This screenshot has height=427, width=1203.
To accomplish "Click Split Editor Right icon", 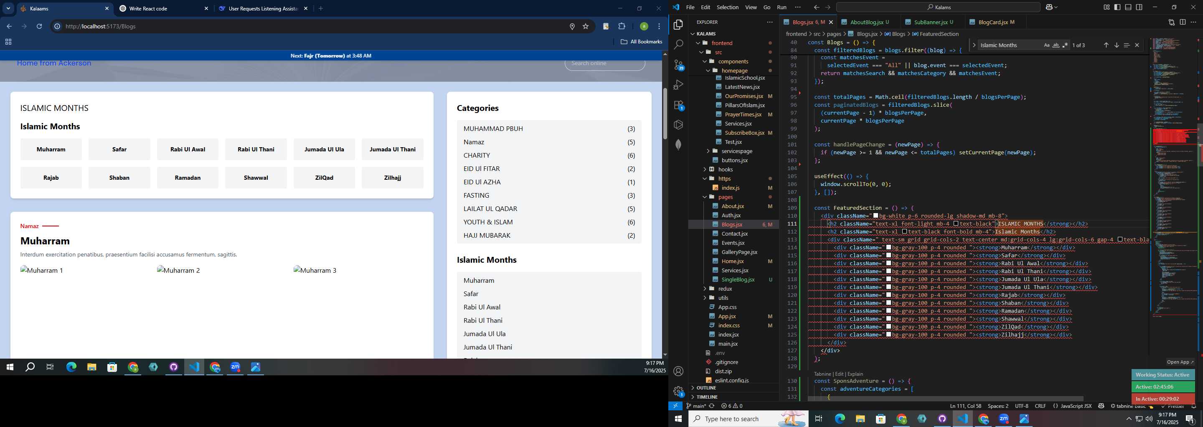I will click(x=1183, y=22).
